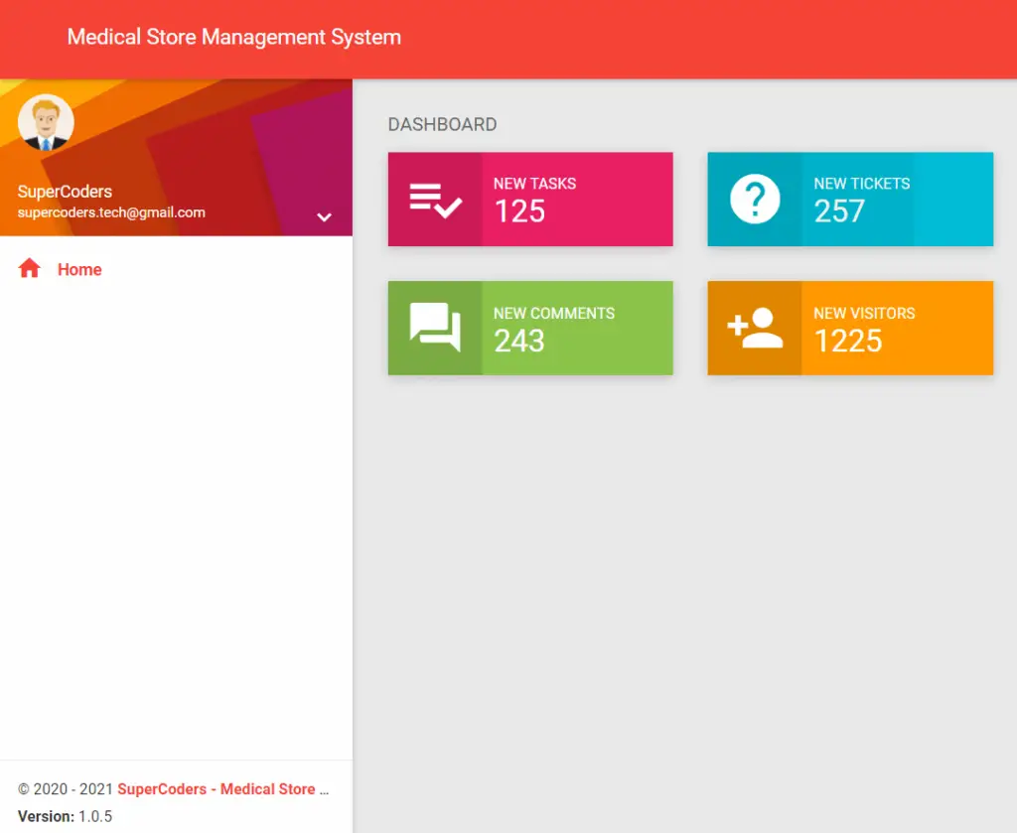This screenshot has width=1017, height=833.
Task: Open the Dashboard section heading
Action: click(443, 124)
